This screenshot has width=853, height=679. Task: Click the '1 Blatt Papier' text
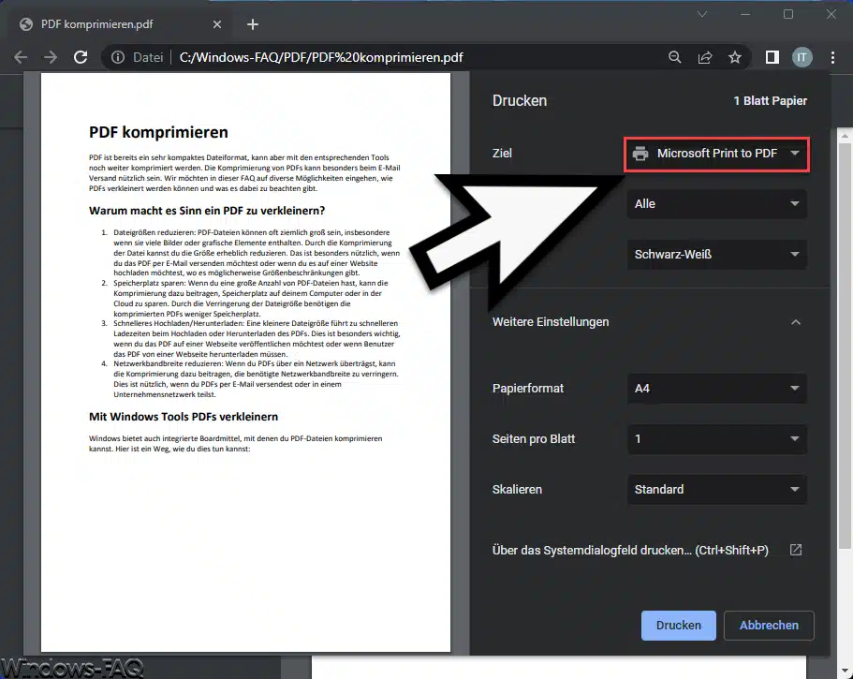(x=770, y=100)
